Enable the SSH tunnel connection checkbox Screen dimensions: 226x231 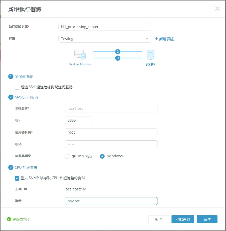pyautogui.click(x=17, y=87)
